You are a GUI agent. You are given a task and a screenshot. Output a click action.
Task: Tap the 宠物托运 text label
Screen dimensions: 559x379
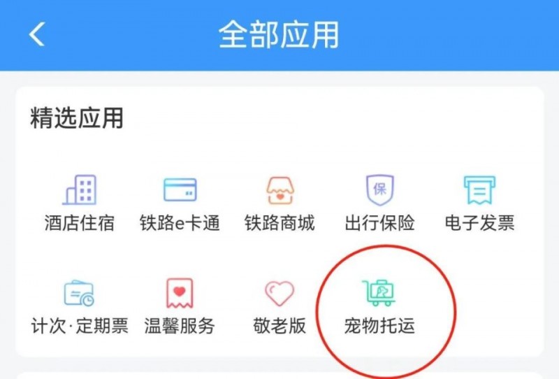tap(379, 326)
